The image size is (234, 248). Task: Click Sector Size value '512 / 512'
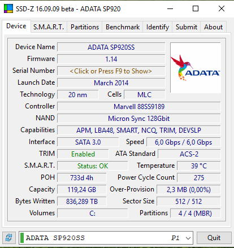tap(189, 202)
